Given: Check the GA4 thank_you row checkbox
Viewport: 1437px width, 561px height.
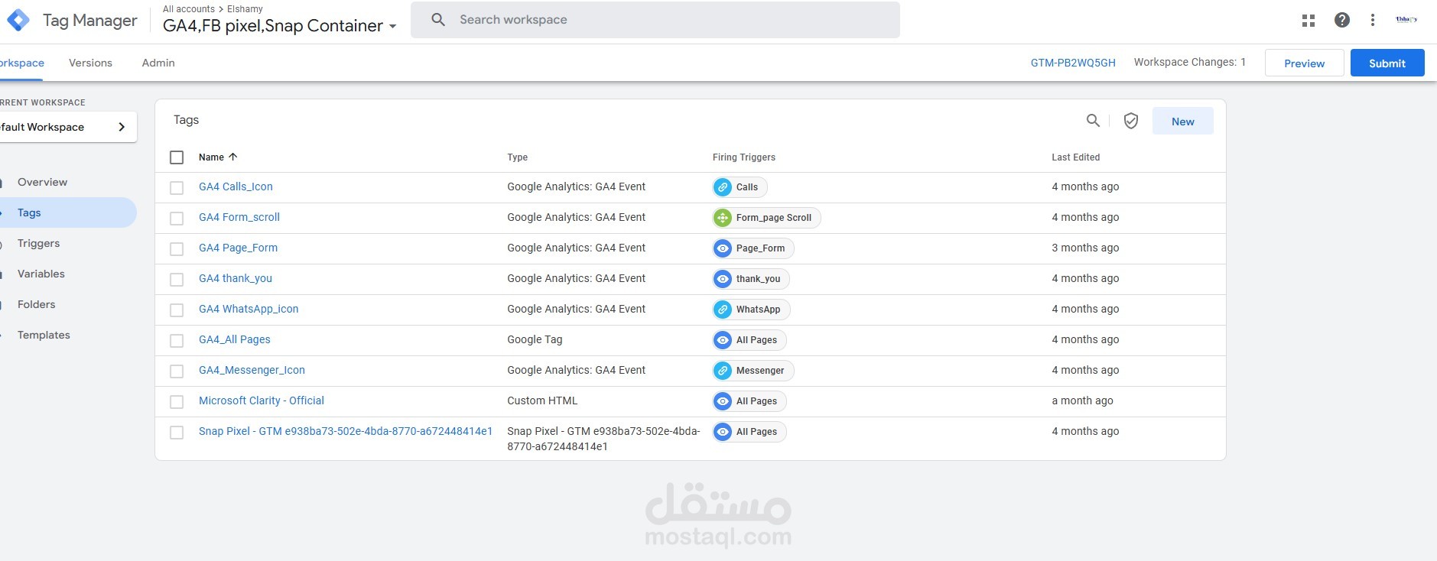Looking at the screenshot, I should [x=177, y=280].
